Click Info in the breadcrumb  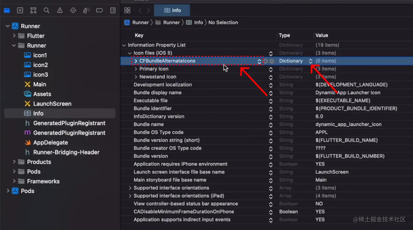click(194, 23)
